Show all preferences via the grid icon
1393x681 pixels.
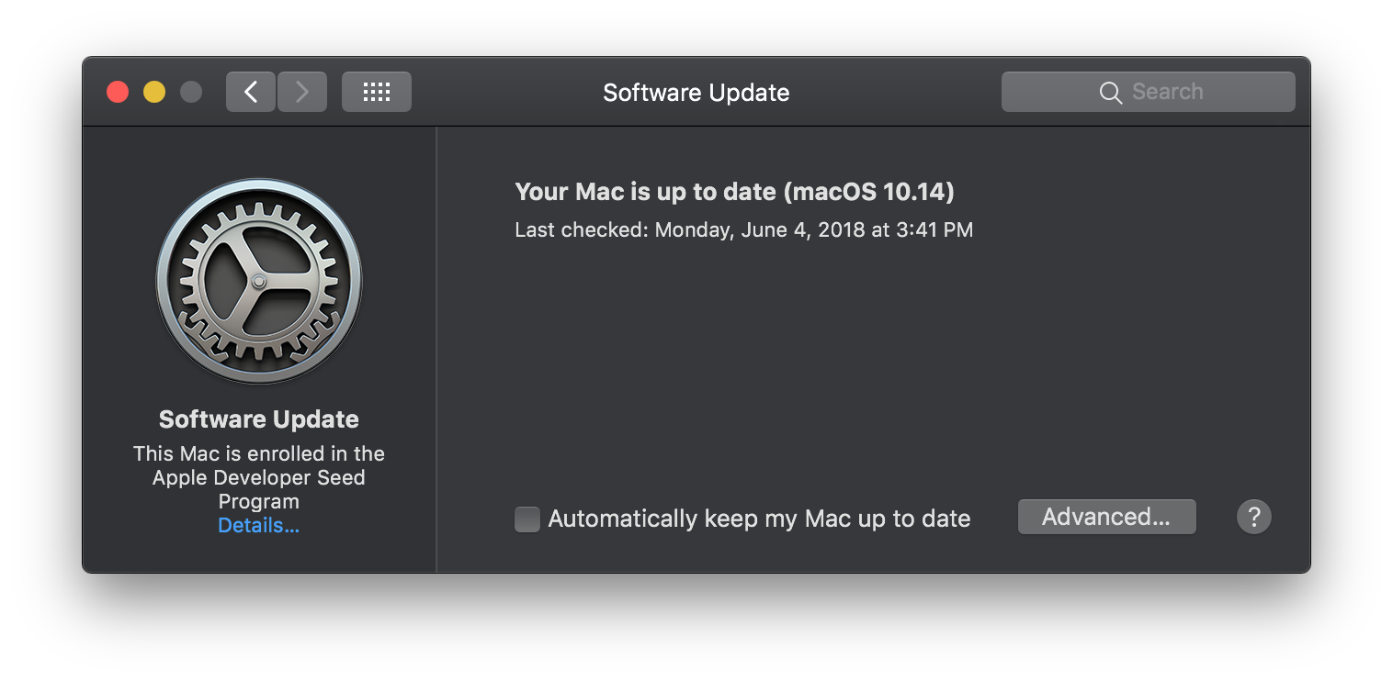point(377,92)
